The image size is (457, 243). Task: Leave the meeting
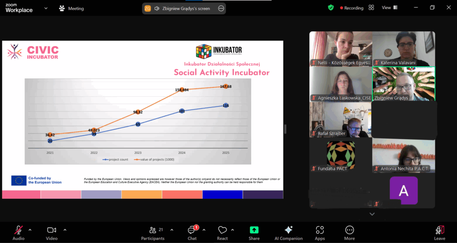point(440,233)
